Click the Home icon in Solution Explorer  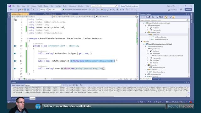click(x=147, y=17)
